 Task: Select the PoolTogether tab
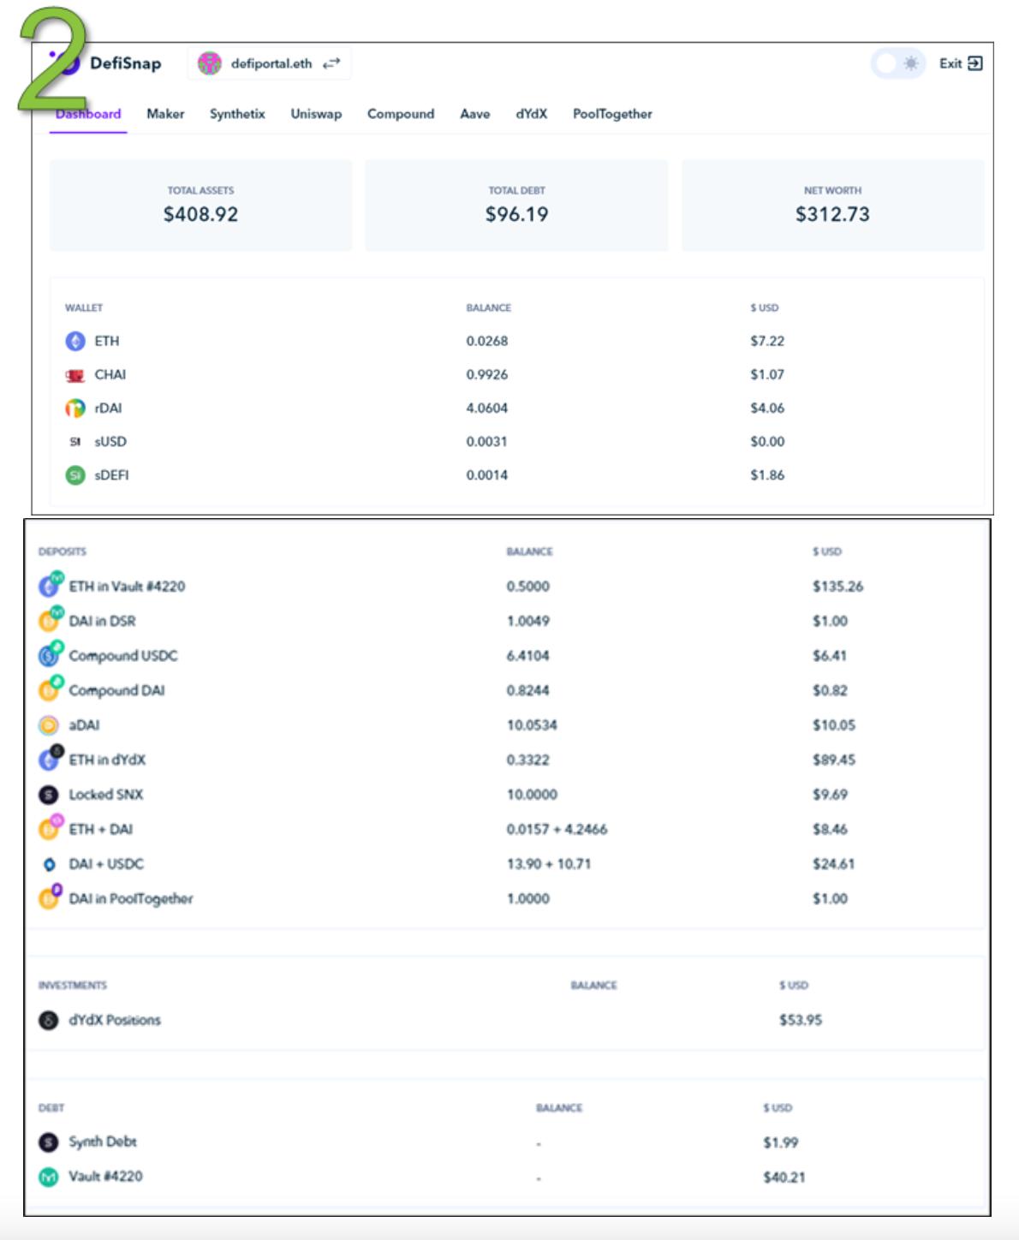coord(612,114)
